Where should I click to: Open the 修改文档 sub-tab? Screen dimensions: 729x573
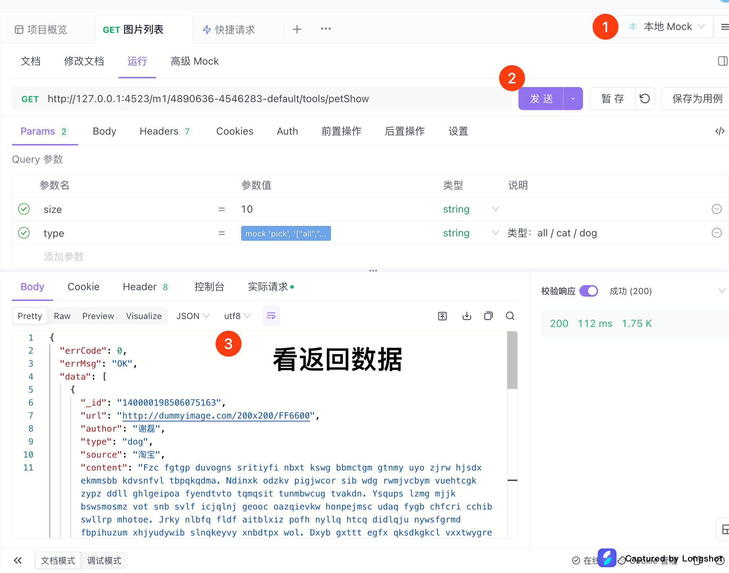coord(84,61)
